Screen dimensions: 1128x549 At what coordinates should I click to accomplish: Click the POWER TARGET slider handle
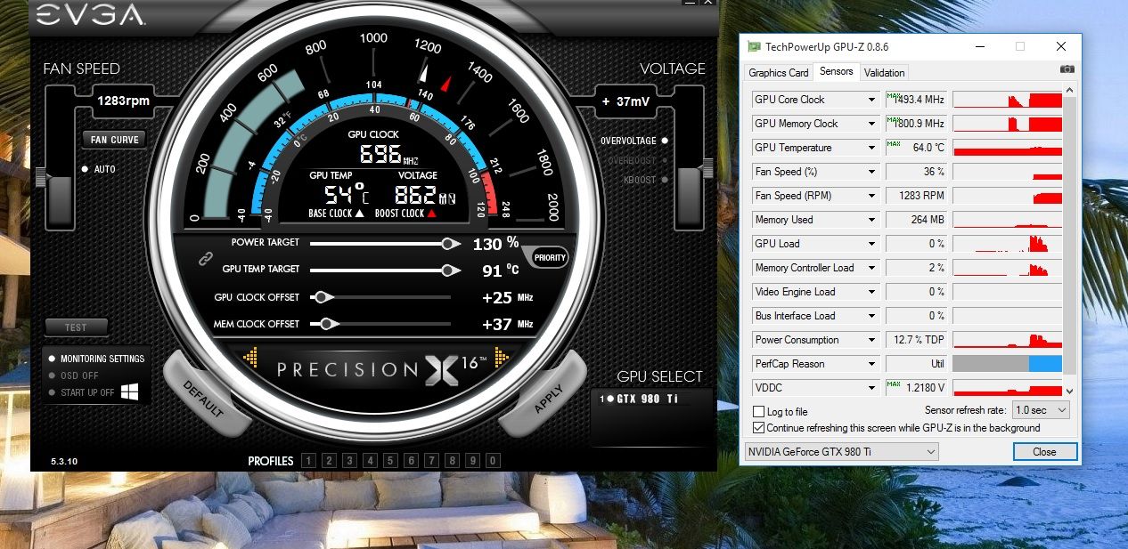[x=451, y=243]
